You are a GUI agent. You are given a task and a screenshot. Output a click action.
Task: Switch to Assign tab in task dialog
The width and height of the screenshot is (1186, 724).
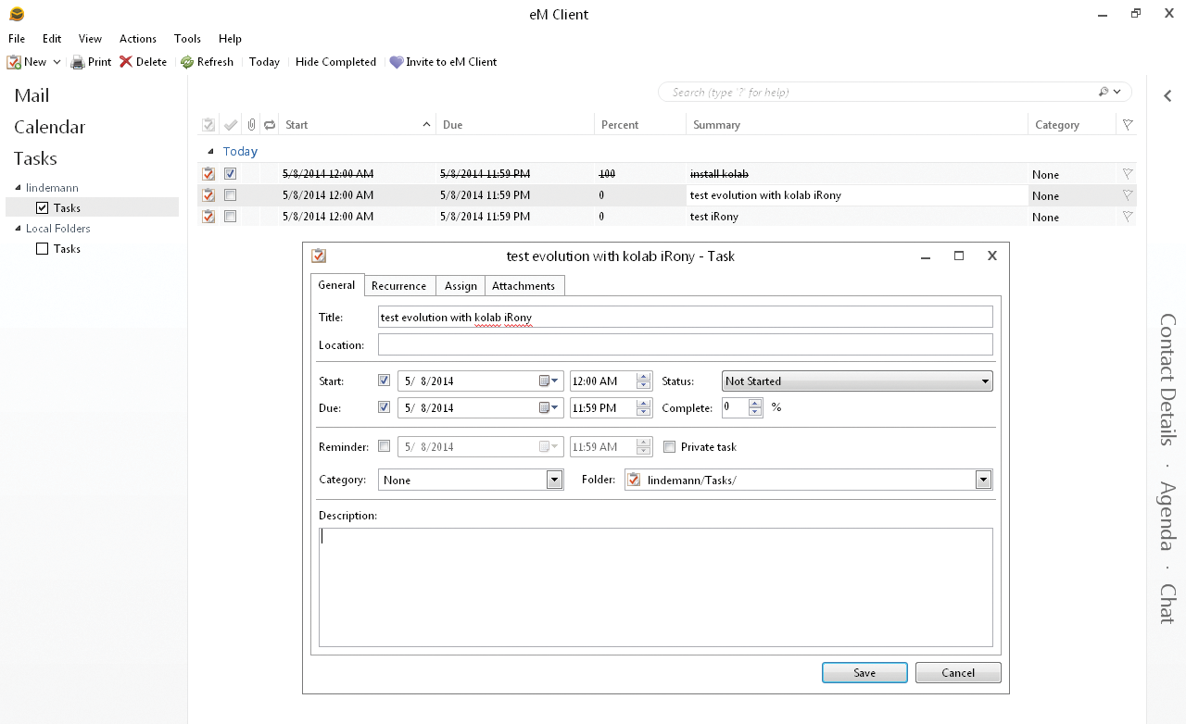(461, 285)
